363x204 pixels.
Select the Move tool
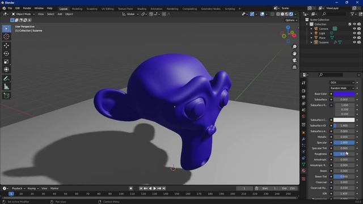point(6,45)
